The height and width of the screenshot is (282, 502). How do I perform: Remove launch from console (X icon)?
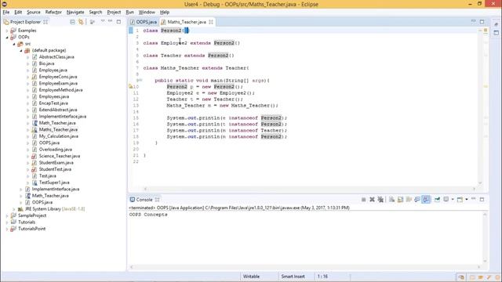(372, 200)
